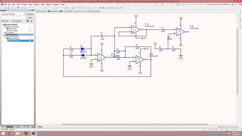Select the Place Sheet Symbol tool
242x136 pixels.
tap(100, 8)
